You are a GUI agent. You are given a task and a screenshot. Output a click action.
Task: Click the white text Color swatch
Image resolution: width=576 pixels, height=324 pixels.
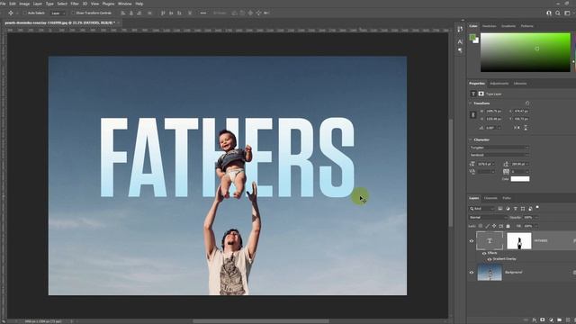(x=520, y=179)
